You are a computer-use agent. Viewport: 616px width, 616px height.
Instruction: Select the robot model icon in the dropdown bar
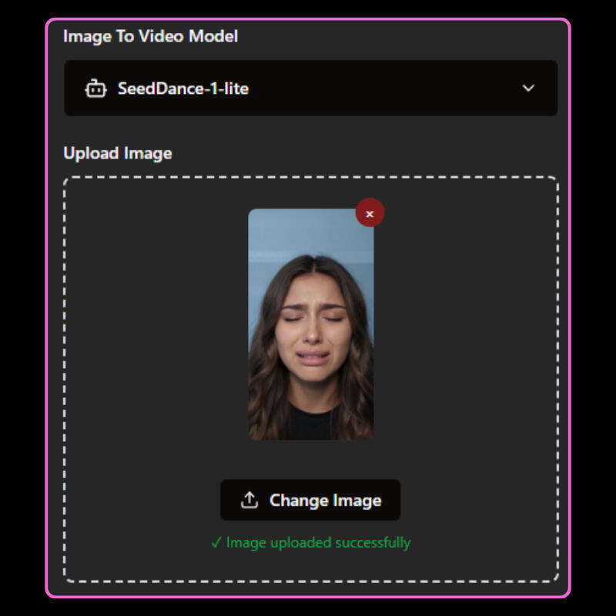point(96,89)
